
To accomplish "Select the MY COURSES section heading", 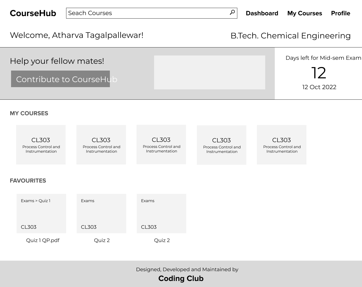I will 29,113.
